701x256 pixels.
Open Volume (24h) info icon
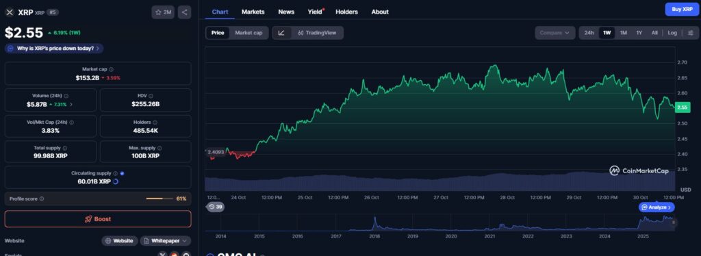point(66,96)
